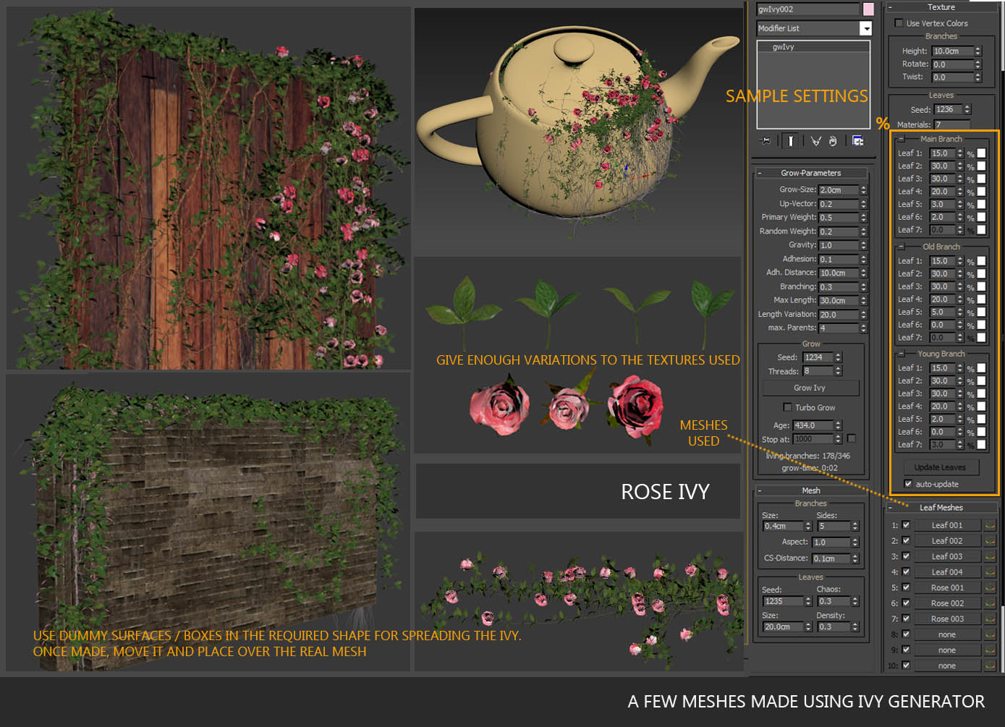Image resolution: width=1005 pixels, height=727 pixels.
Task: Click the gwIvy002 object name field
Action: pos(807,9)
